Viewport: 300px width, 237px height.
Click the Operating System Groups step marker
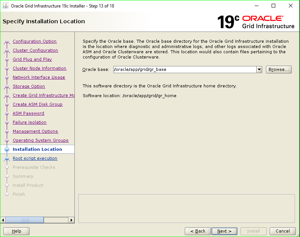(7, 141)
